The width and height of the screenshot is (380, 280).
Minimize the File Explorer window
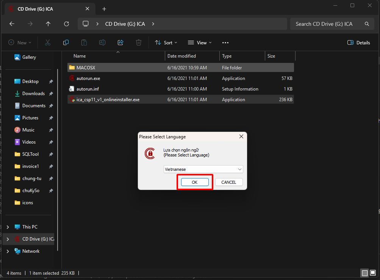[x=335, y=5]
